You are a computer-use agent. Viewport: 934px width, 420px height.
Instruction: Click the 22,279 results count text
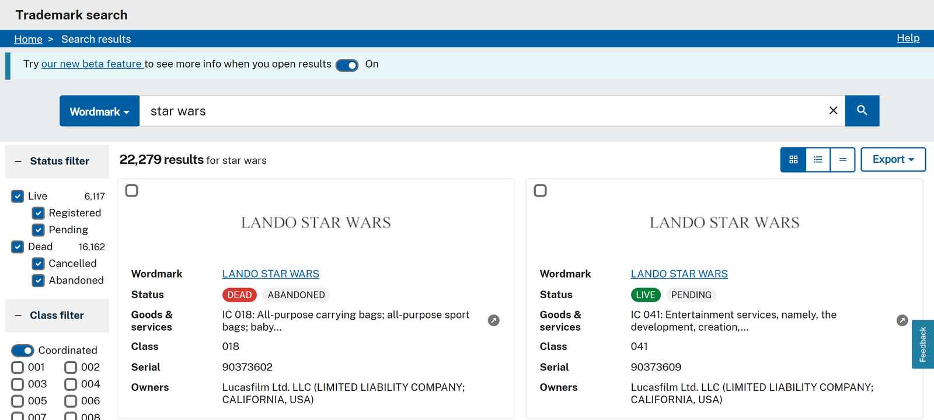pos(162,160)
